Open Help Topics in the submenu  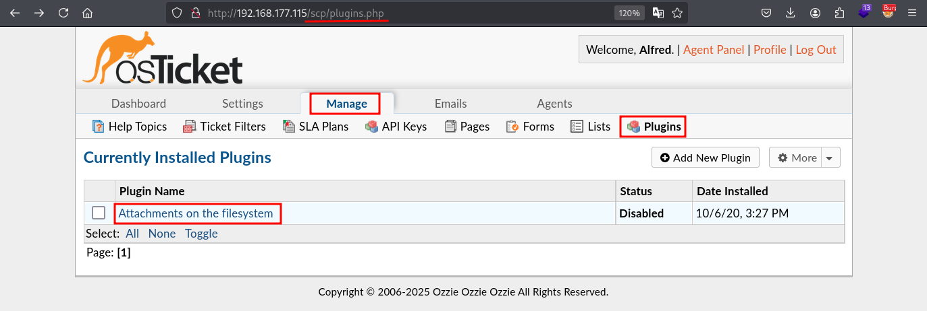(x=129, y=126)
